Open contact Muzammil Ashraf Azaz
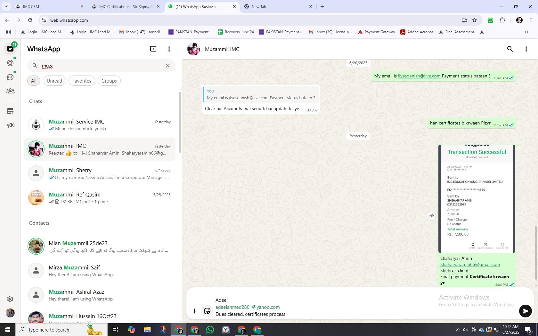Image resolution: width=538 pixels, height=336 pixels. click(100, 295)
